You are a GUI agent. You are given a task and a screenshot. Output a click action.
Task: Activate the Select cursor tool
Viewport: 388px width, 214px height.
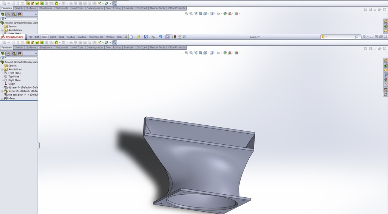coord(167,37)
